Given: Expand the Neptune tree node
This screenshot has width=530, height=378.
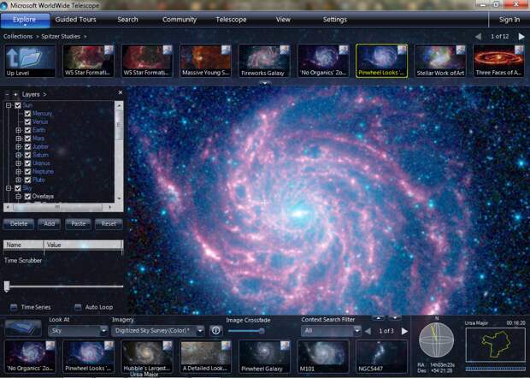Looking at the screenshot, I should click(x=18, y=171).
